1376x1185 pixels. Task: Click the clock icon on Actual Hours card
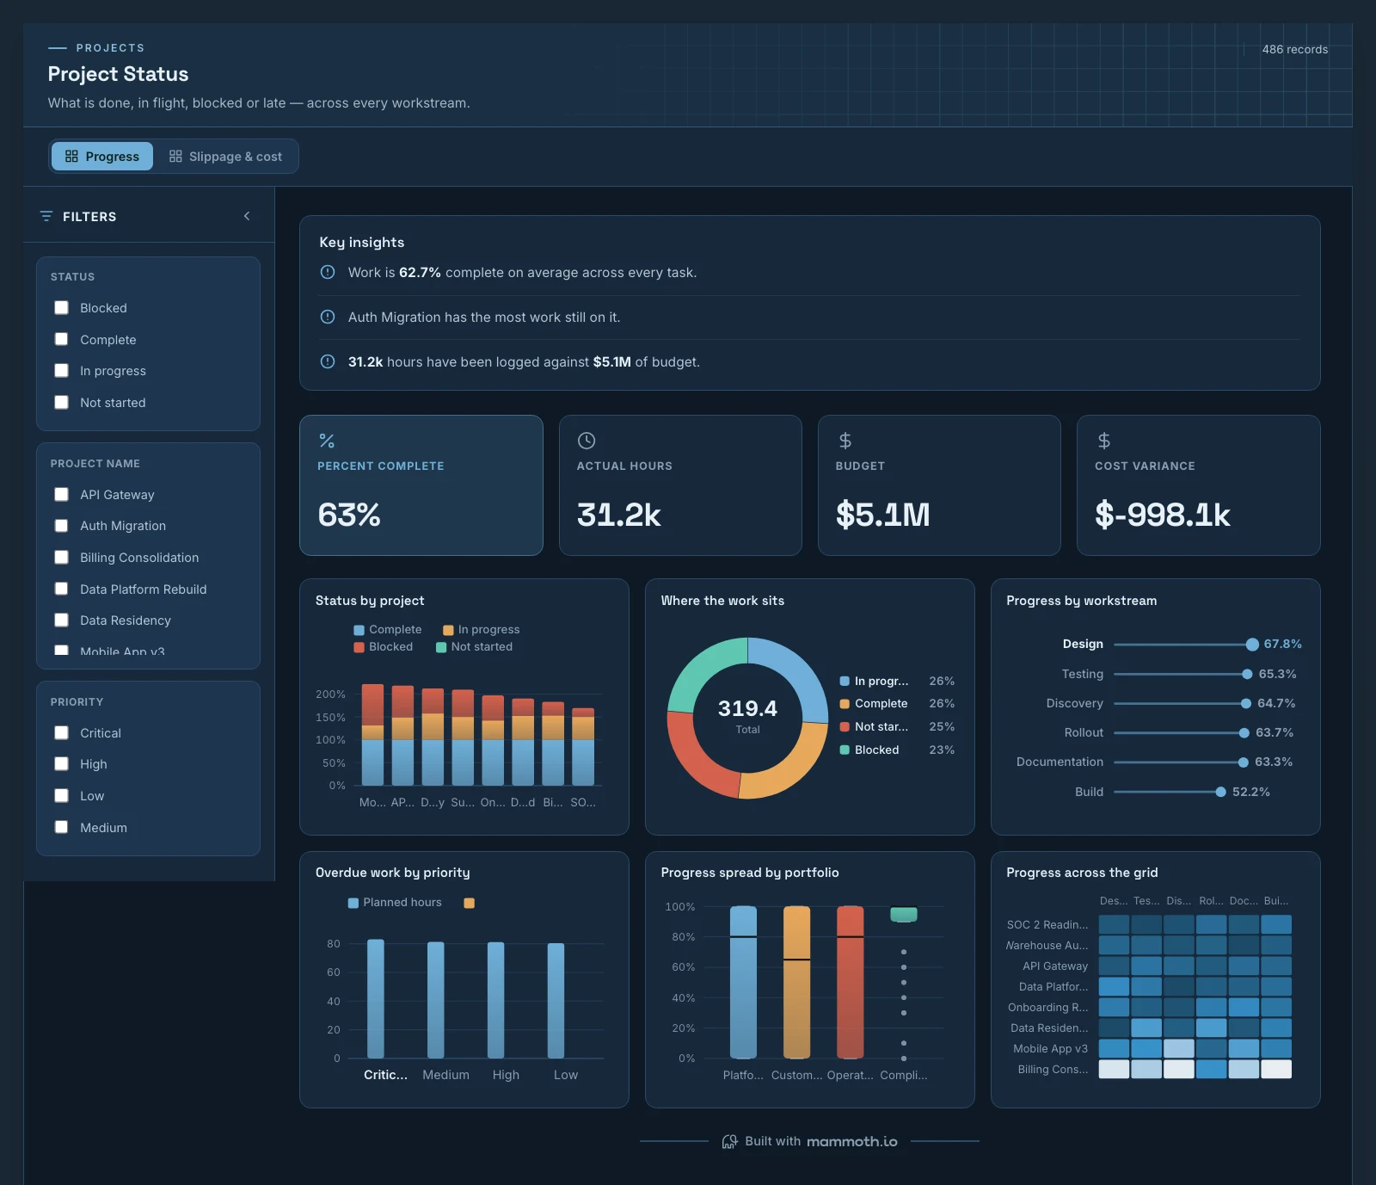point(587,441)
